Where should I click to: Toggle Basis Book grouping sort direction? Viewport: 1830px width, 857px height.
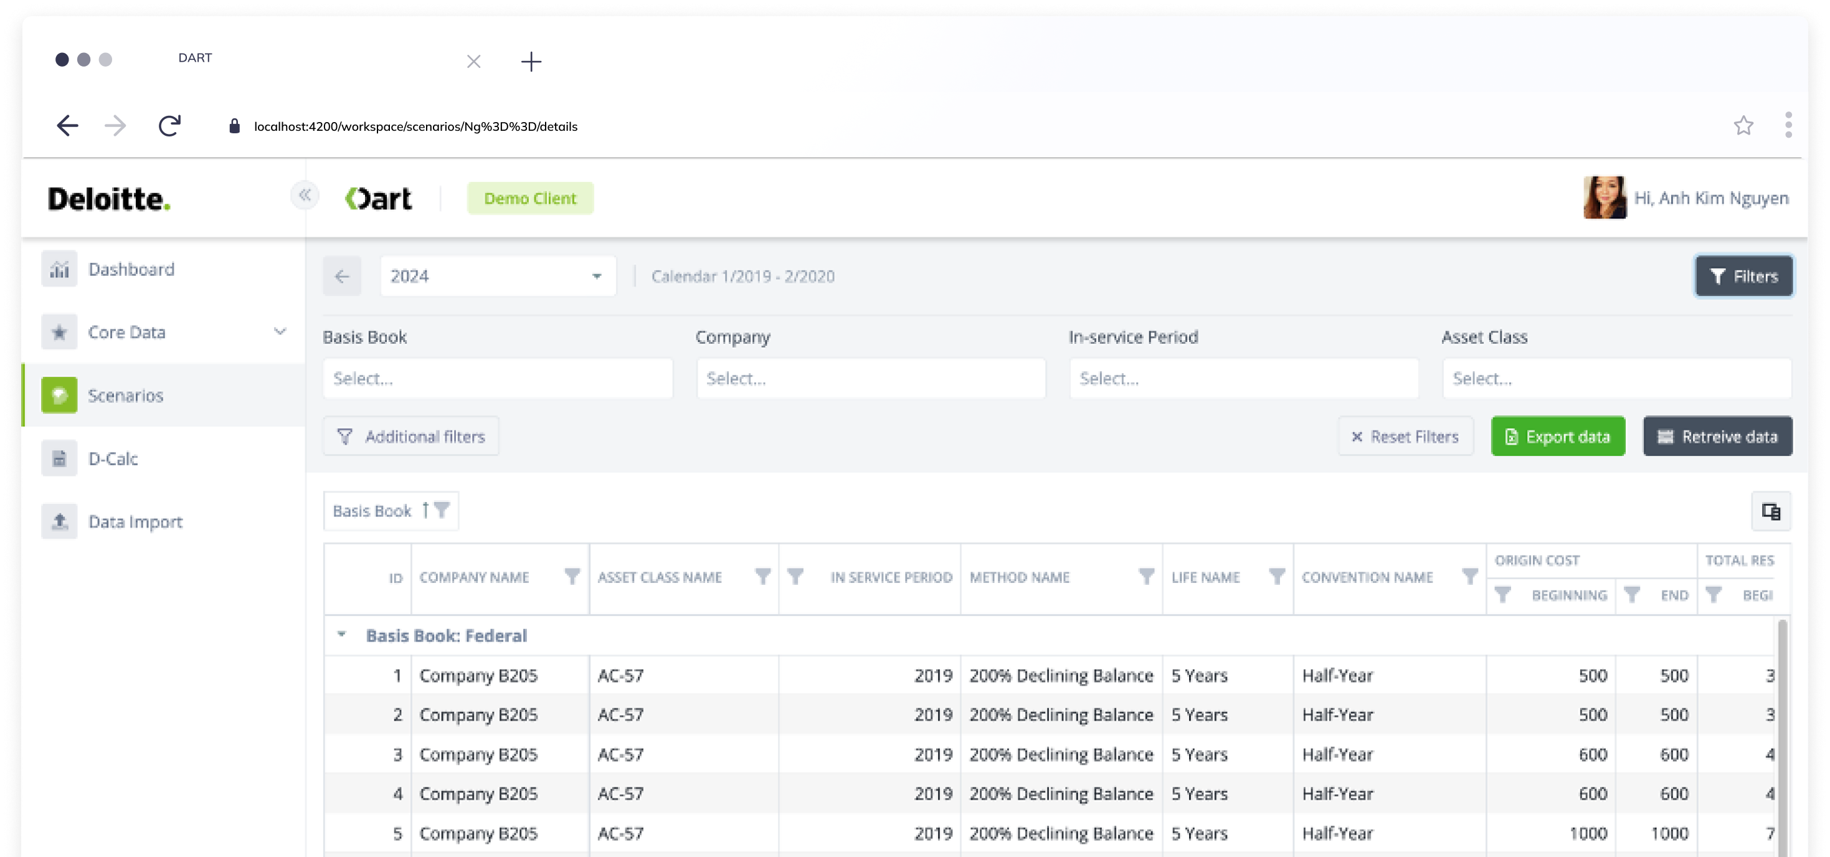[x=425, y=510]
